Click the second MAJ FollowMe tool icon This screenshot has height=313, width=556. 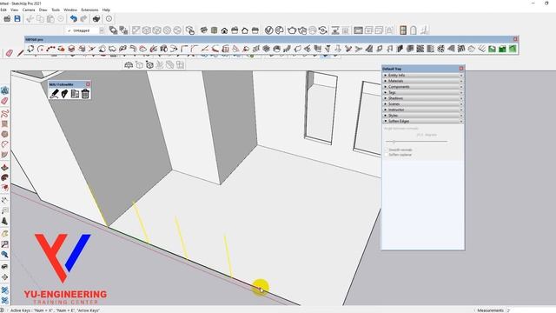tap(64, 94)
